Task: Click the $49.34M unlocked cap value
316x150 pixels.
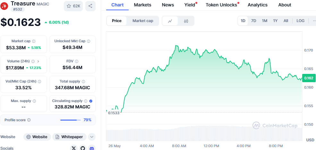Action: point(73,48)
